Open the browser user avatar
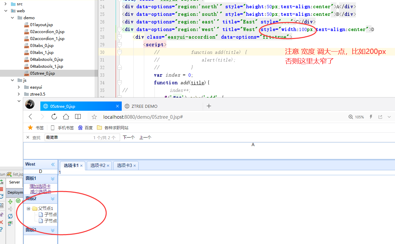The image size is (395, 244). tap(30, 104)
